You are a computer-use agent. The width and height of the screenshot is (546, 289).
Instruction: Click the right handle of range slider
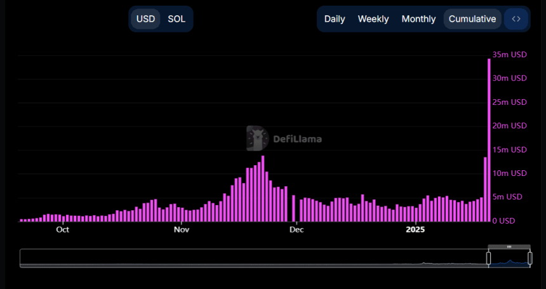tap(530, 258)
